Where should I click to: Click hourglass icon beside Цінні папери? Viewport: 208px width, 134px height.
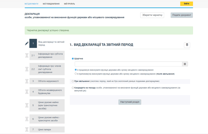click(27, 130)
